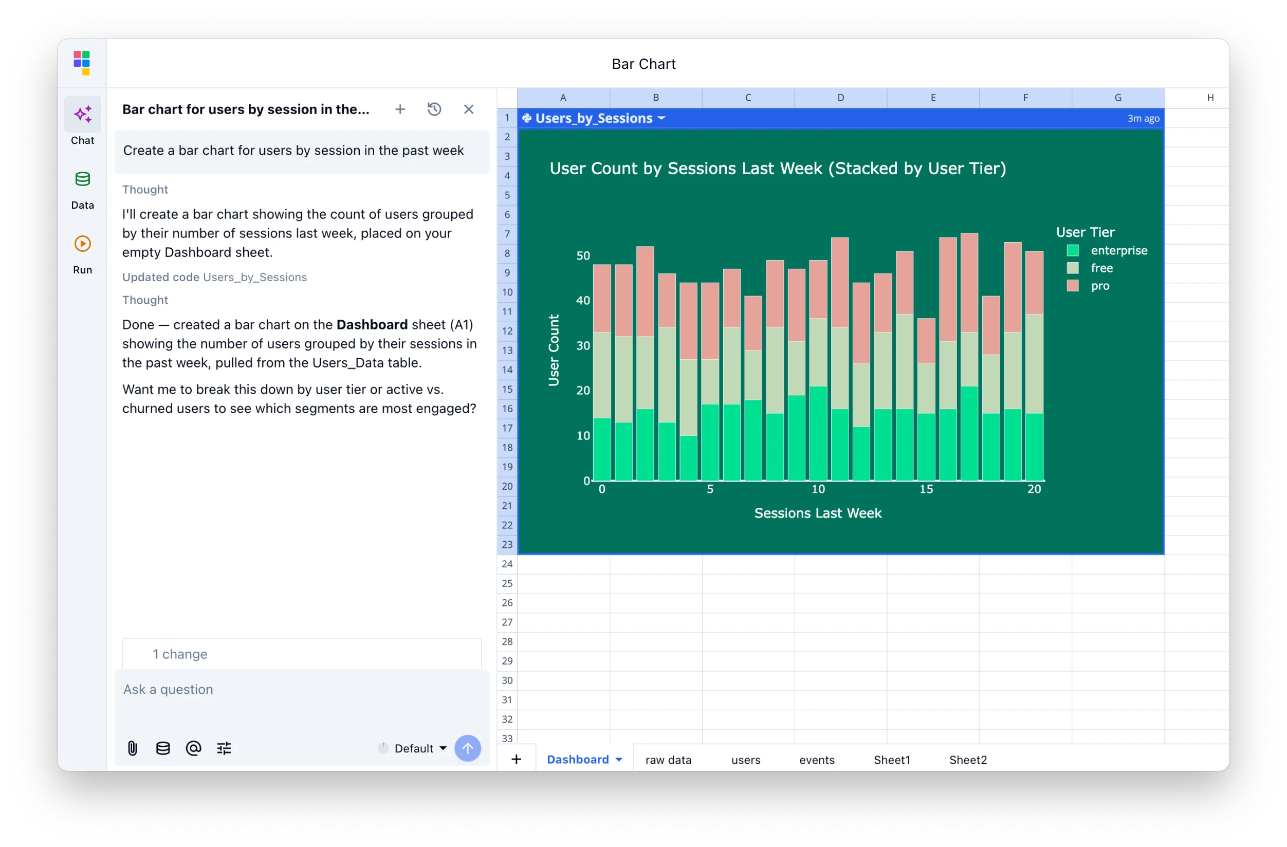Switch to the Sheet2 tab
This screenshot has height=847, width=1287.
point(968,760)
